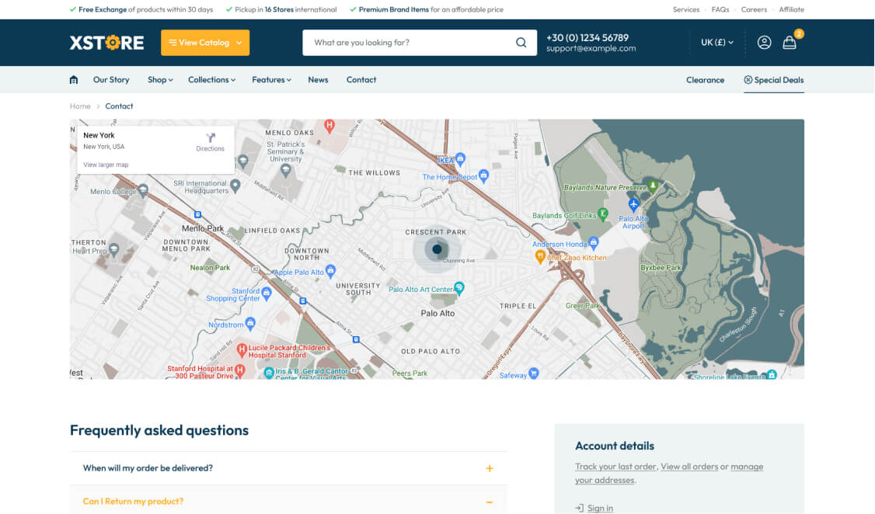
Task: Select the Chef Zhao Kitchen restaurant marker
Action: 541,257
